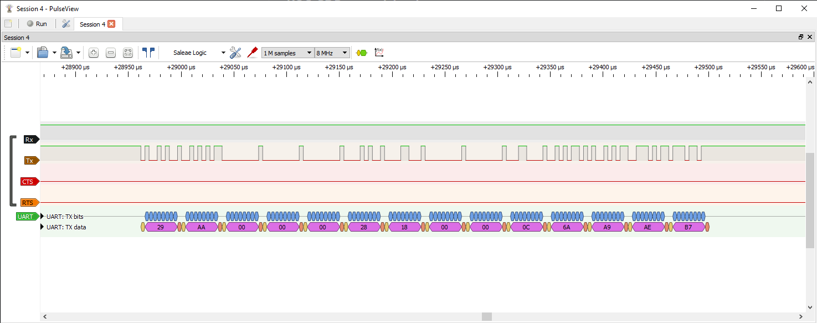Click the CTS channel label

click(29, 182)
